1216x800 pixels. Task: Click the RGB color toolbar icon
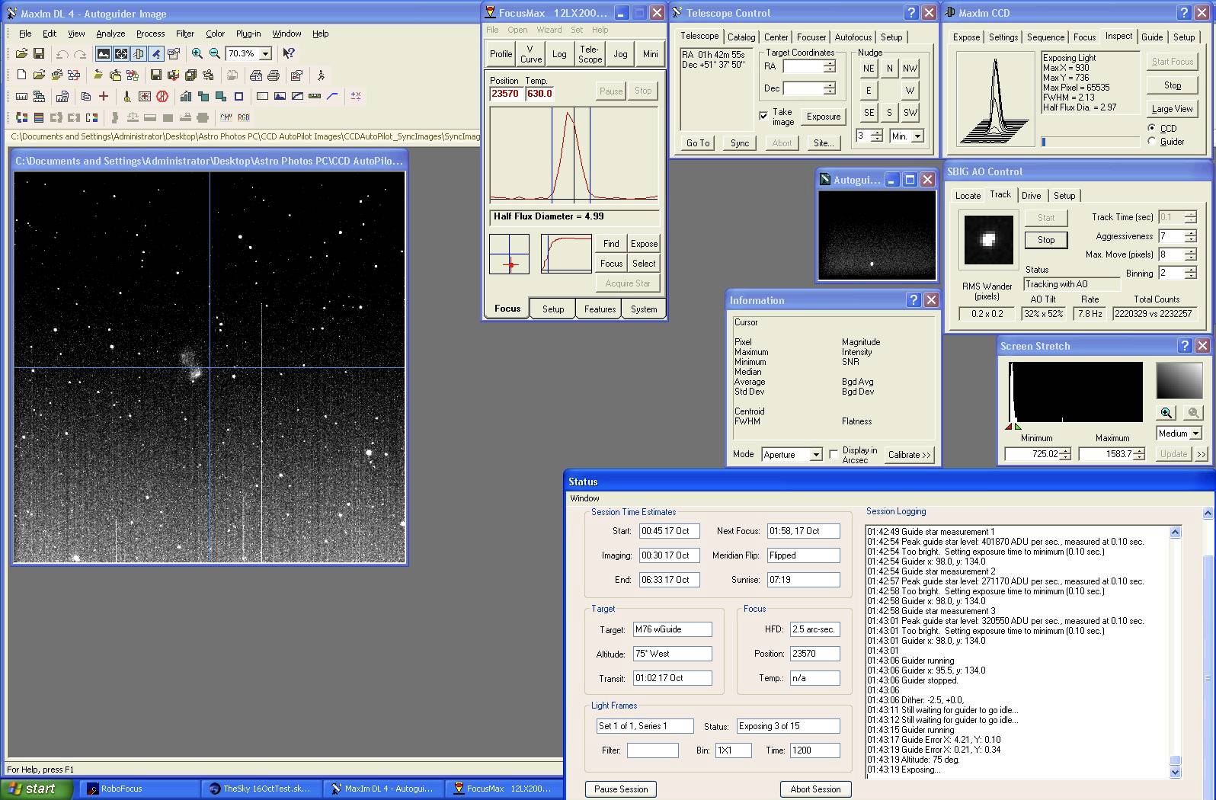[x=244, y=117]
